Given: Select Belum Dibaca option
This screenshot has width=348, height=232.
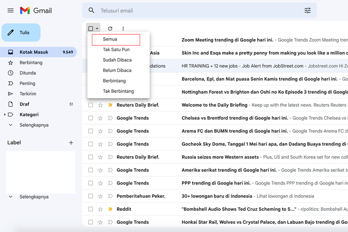Looking at the screenshot, I should click(x=118, y=71).
